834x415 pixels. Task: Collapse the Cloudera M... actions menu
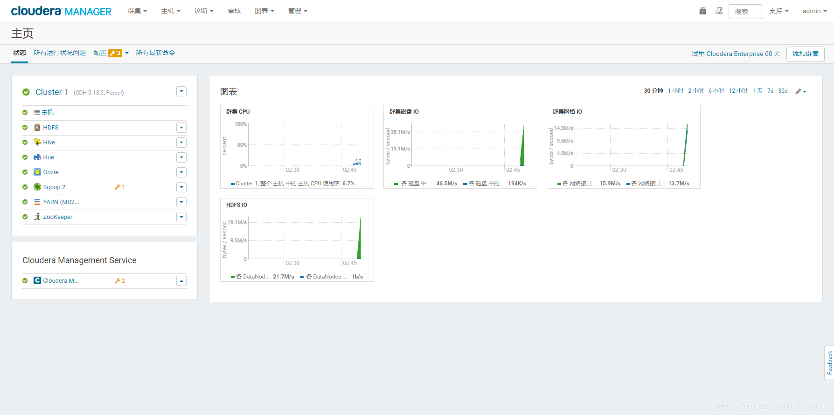[x=181, y=281]
